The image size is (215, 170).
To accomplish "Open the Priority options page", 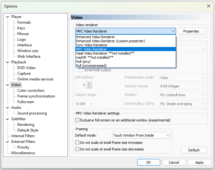I will [23, 147].
